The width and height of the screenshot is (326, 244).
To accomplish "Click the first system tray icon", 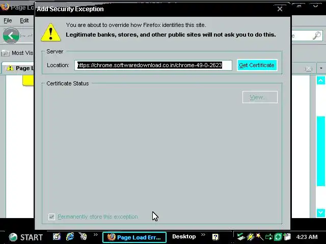I will (x=241, y=237).
